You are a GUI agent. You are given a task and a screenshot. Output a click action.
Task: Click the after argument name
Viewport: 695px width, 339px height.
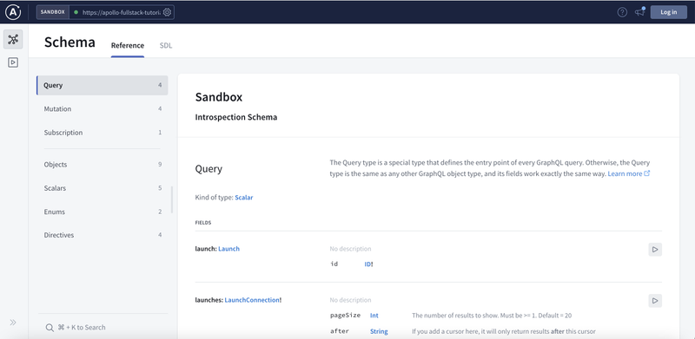[340, 331]
